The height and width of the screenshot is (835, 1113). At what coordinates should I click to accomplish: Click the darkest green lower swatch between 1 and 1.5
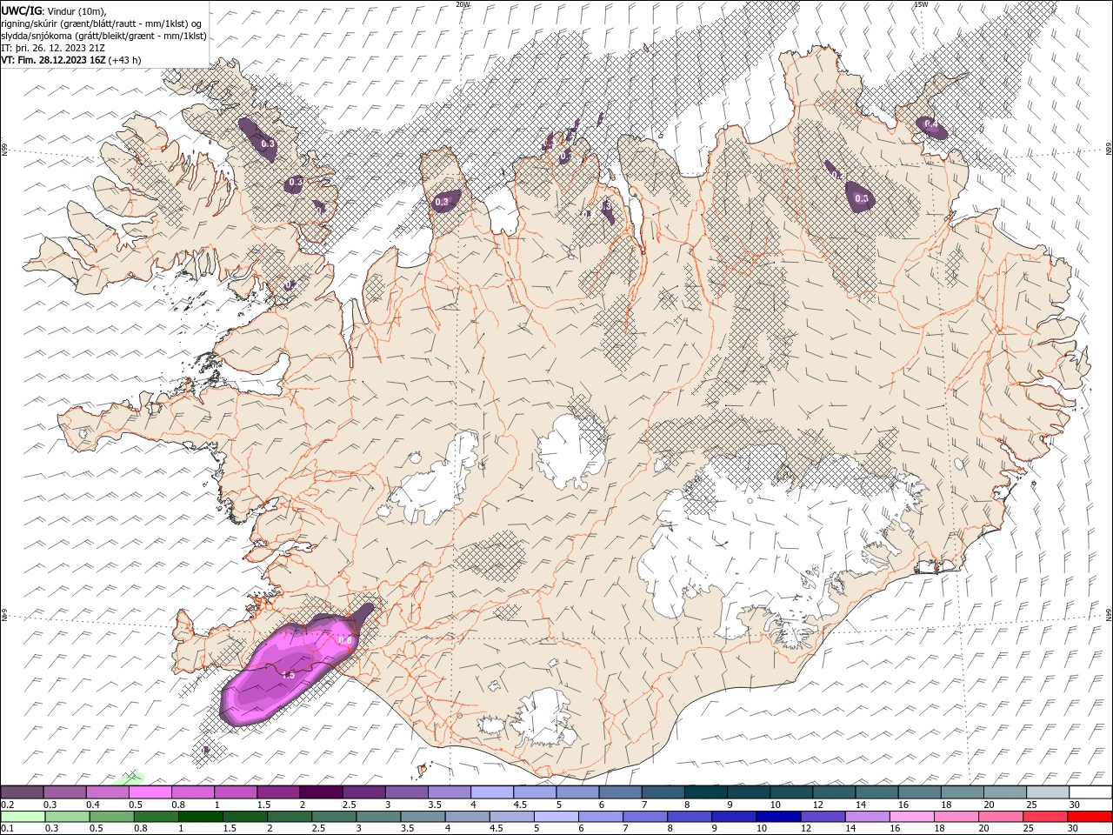[x=200, y=817]
